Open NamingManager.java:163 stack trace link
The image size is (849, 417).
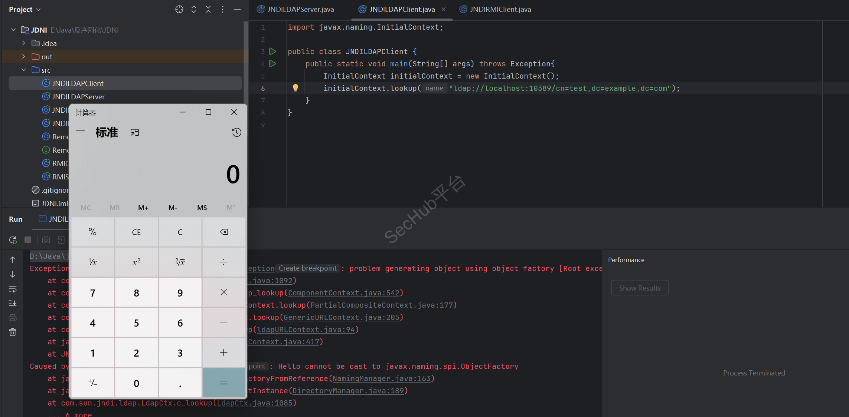(x=381, y=378)
